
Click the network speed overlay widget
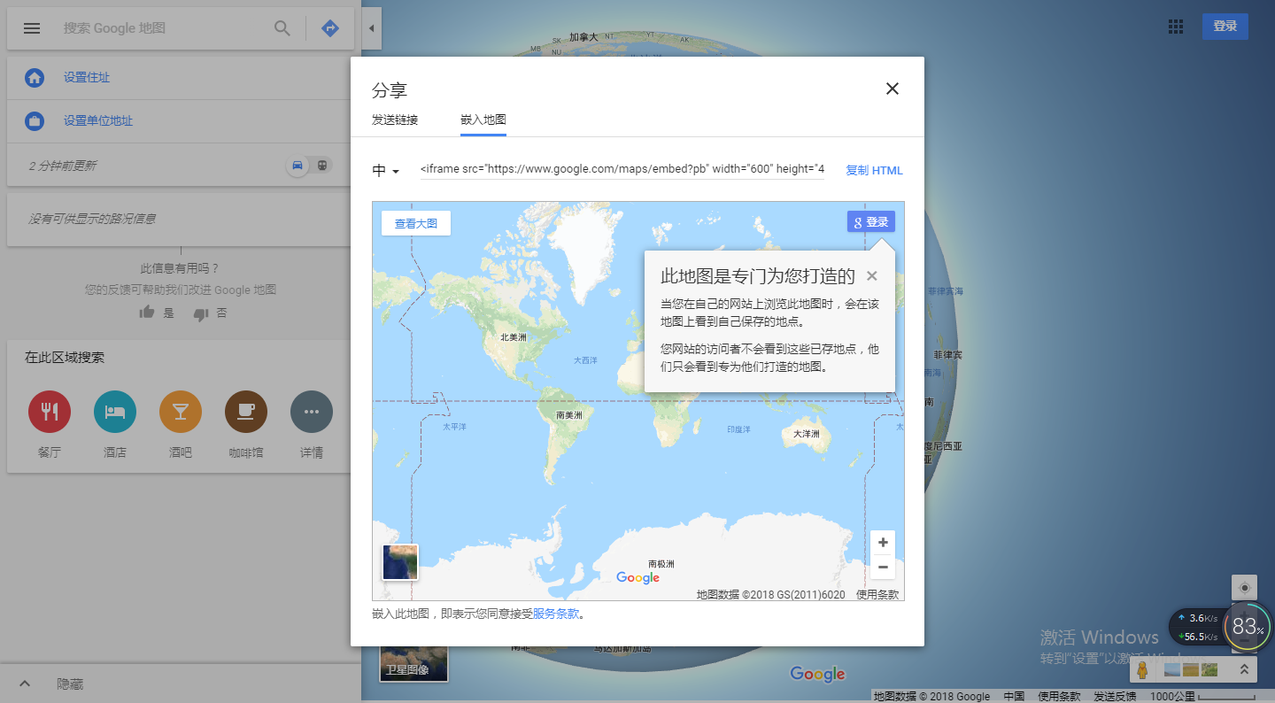tap(1198, 627)
